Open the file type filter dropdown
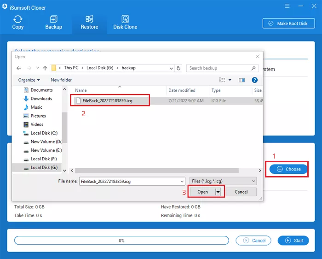The height and width of the screenshot is (259, 322). coord(223,181)
